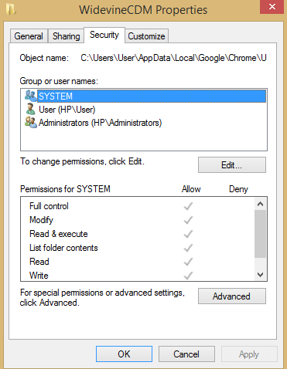This screenshot has height=369, width=287.
Task: Confirm with the OK button
Action: coord(124,354)
